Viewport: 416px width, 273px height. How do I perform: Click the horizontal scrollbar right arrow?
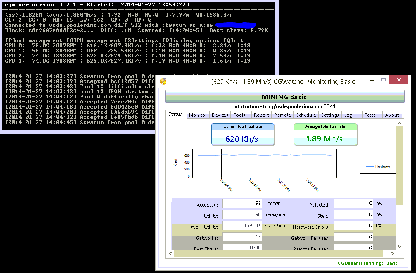(x=393, y=254)
